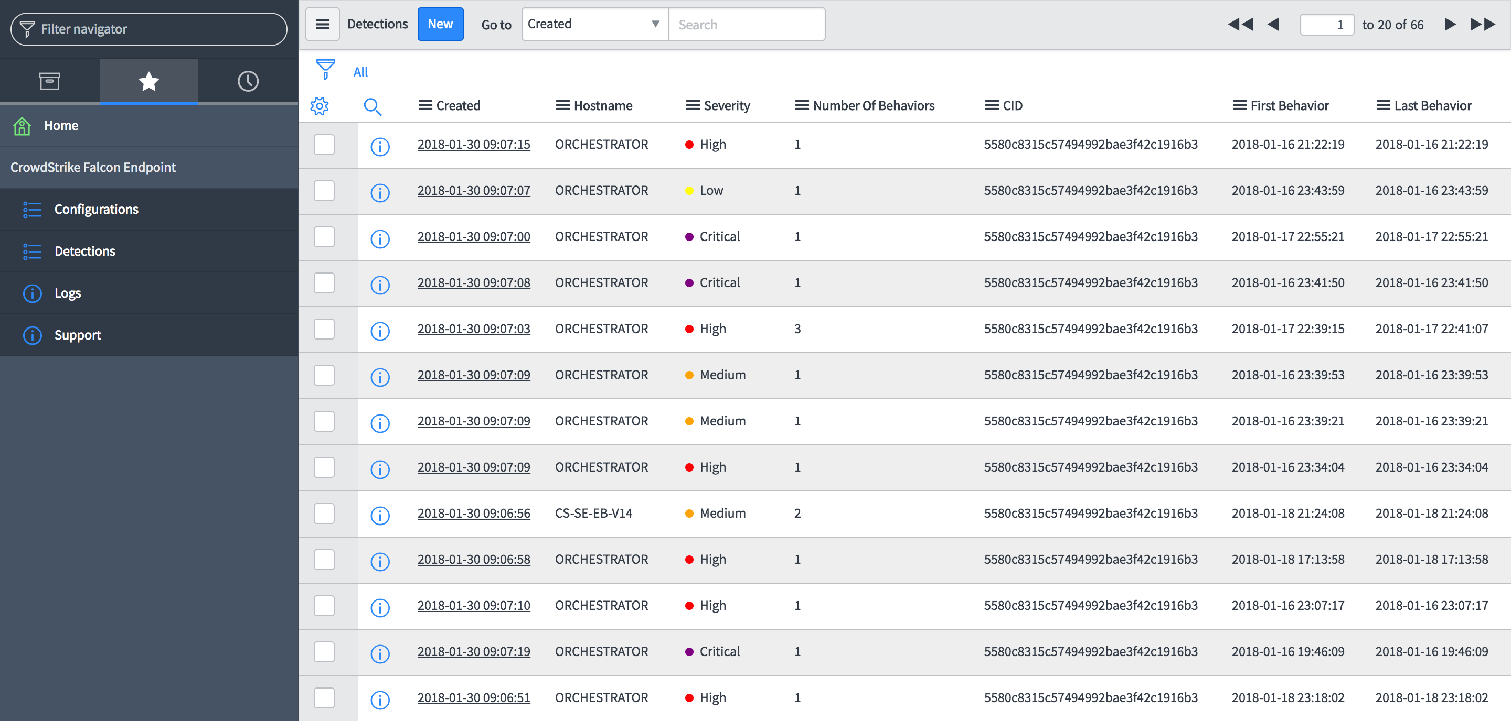Open the filter funnel icon above list
Screen dimensions: 1511x721
[x=325, y=70]
